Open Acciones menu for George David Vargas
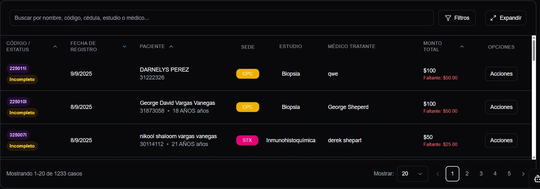This screenshot has width=540, height=189. pos(501,107)
